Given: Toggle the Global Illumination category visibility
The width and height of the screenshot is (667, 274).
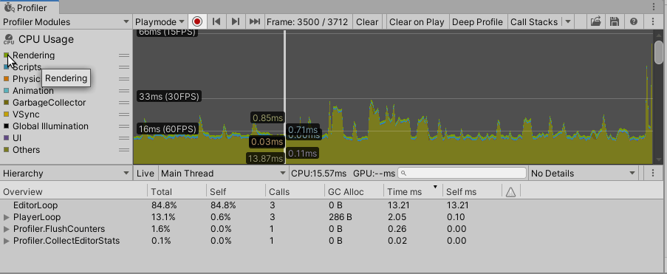Looking at the screenshot, I should coord(6,126).
